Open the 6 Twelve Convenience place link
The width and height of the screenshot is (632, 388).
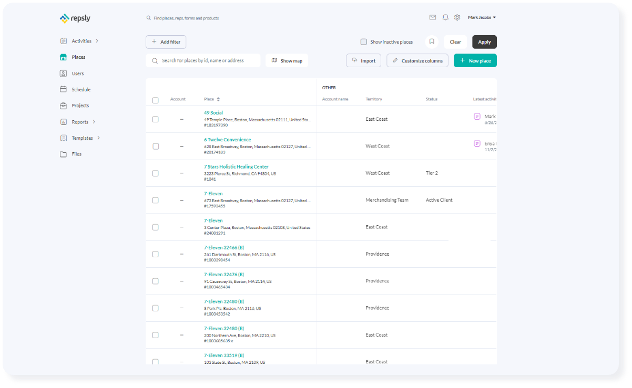point(227,140)
